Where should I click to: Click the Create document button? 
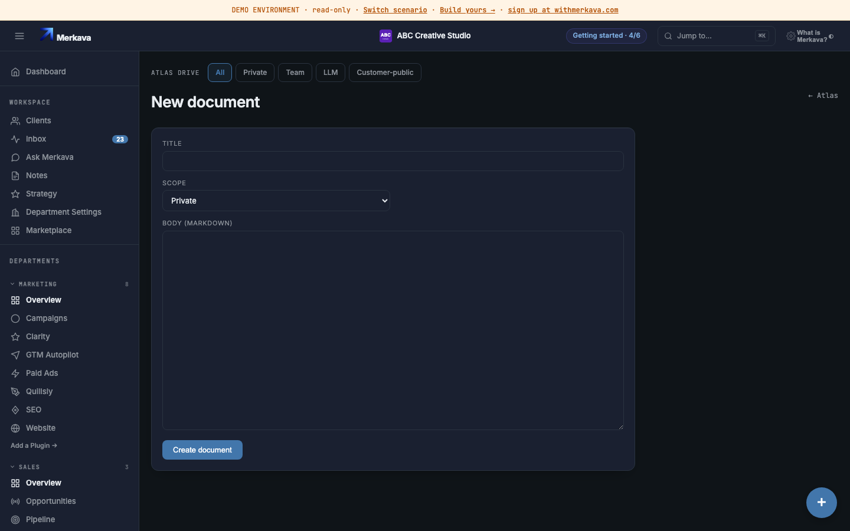pos(202,450)
